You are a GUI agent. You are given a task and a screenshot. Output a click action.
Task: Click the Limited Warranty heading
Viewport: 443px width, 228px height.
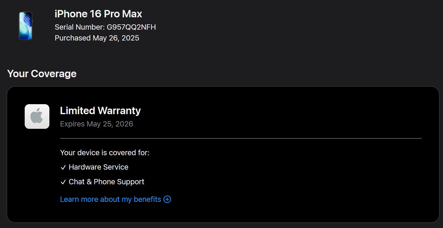click(100, 111)
